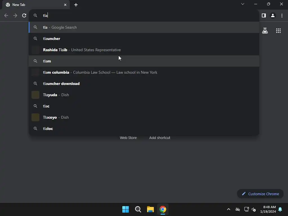Open the Windows Start menu
The height and width of the screenshot is (216, 288).
(x=126, y=209)
